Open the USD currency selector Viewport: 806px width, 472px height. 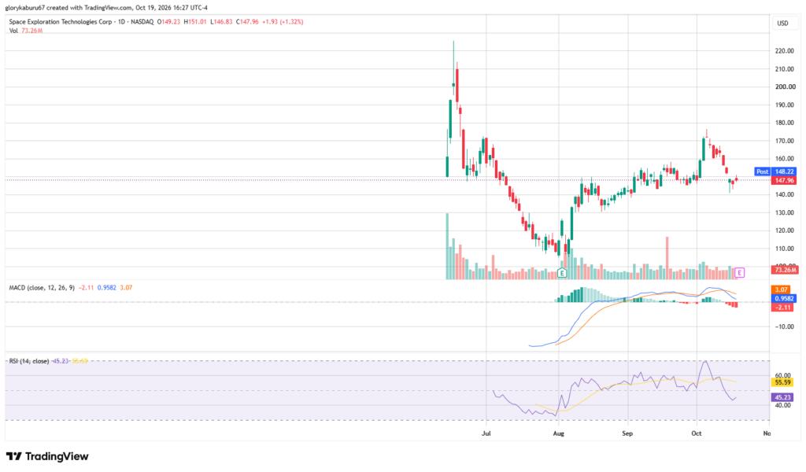(782, 23)
